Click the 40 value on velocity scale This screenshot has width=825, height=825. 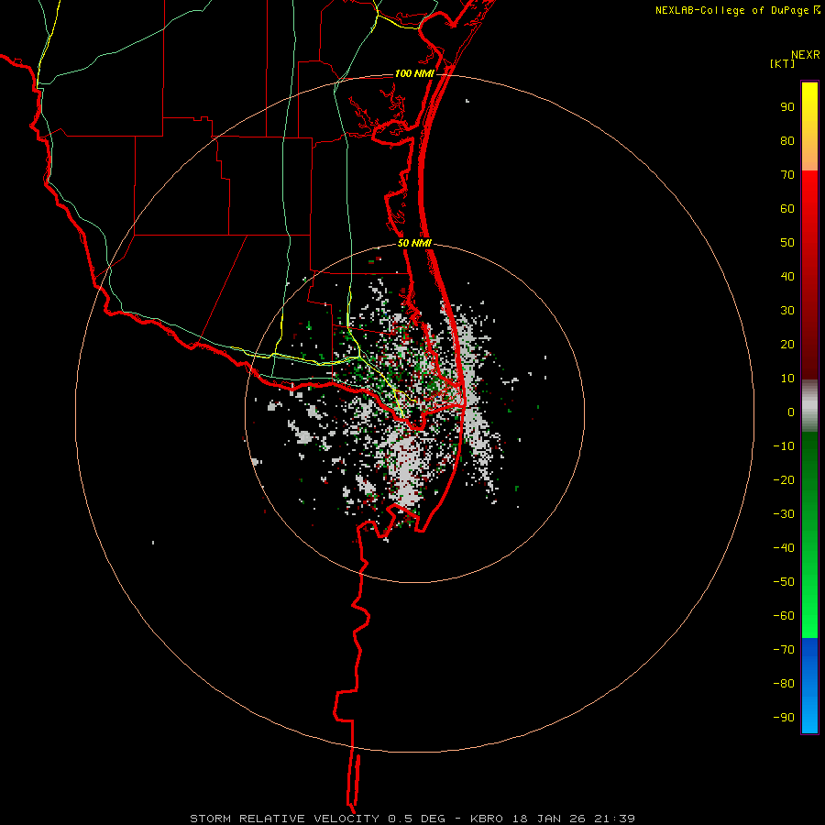787,277
